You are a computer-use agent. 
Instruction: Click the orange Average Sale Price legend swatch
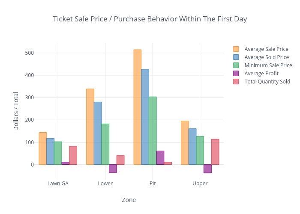236,49
